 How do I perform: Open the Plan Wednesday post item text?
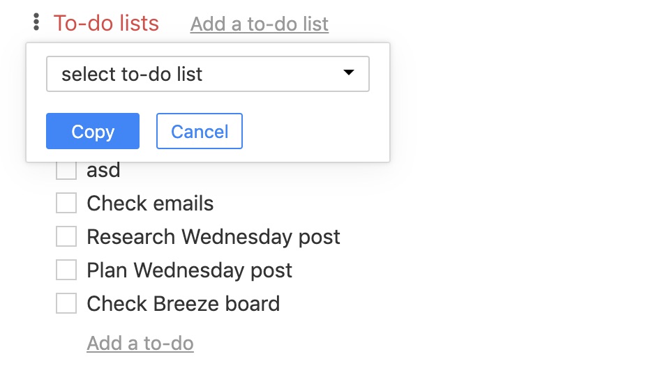pos(189,270)
